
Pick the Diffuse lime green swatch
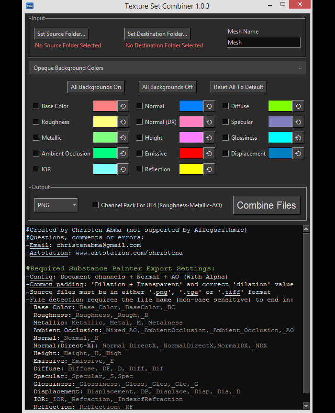pyautogui.click(x=280, y=106)
